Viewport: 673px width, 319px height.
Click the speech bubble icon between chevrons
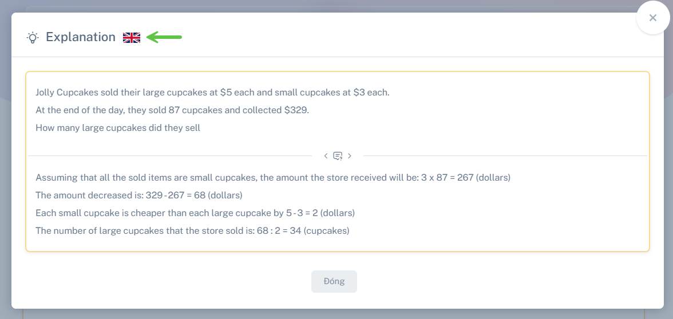338,155
